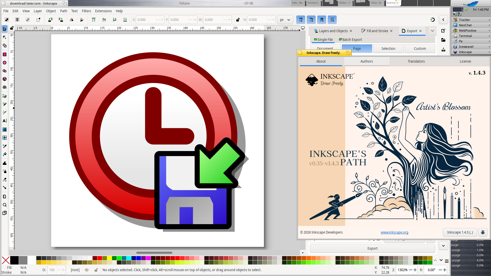
Task: Toggle the guides lock at ruler corner
Action: click(12, 28)
